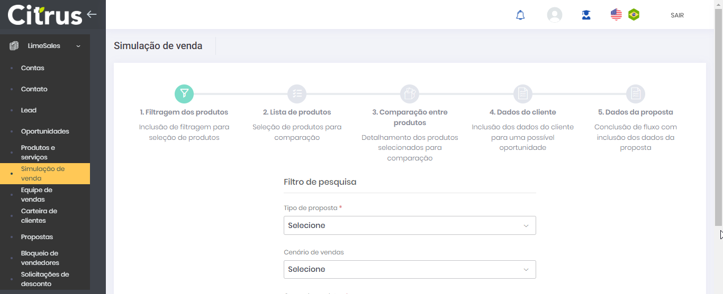Click the Dados do cliente step icon

(522, 94)
